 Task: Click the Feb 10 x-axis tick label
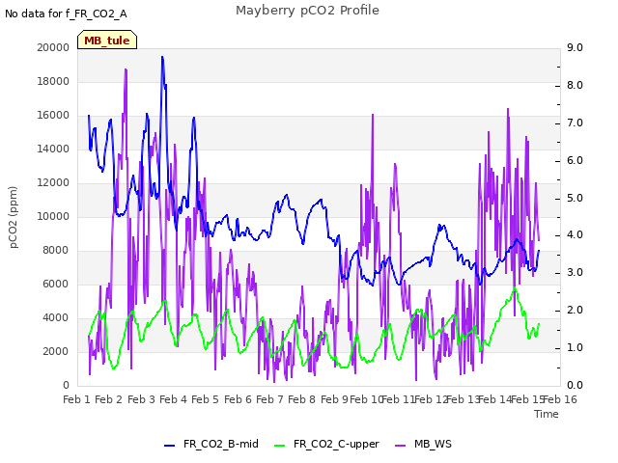pos(366,399)
